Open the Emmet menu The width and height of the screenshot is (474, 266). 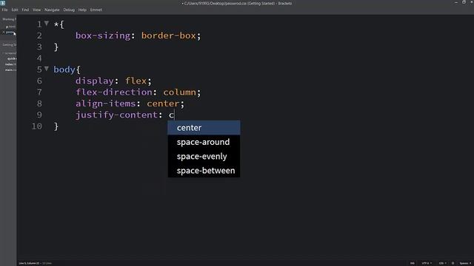click(96, 10)
